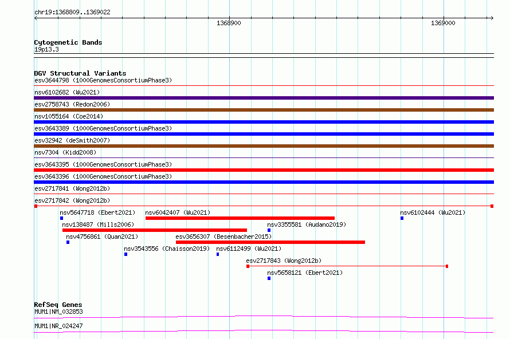Click the blue nsv6112499 (Wu2021) marker

pos(218,254)
